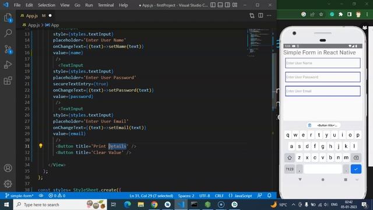Click the simple-form branch in status bar
Viewport: 373px width, 210px height.
point(19,196)
